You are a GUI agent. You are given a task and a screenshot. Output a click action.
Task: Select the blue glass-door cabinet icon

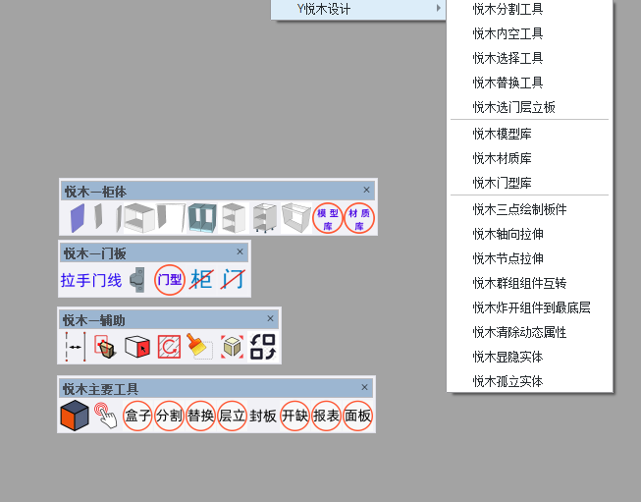point(202,217)
